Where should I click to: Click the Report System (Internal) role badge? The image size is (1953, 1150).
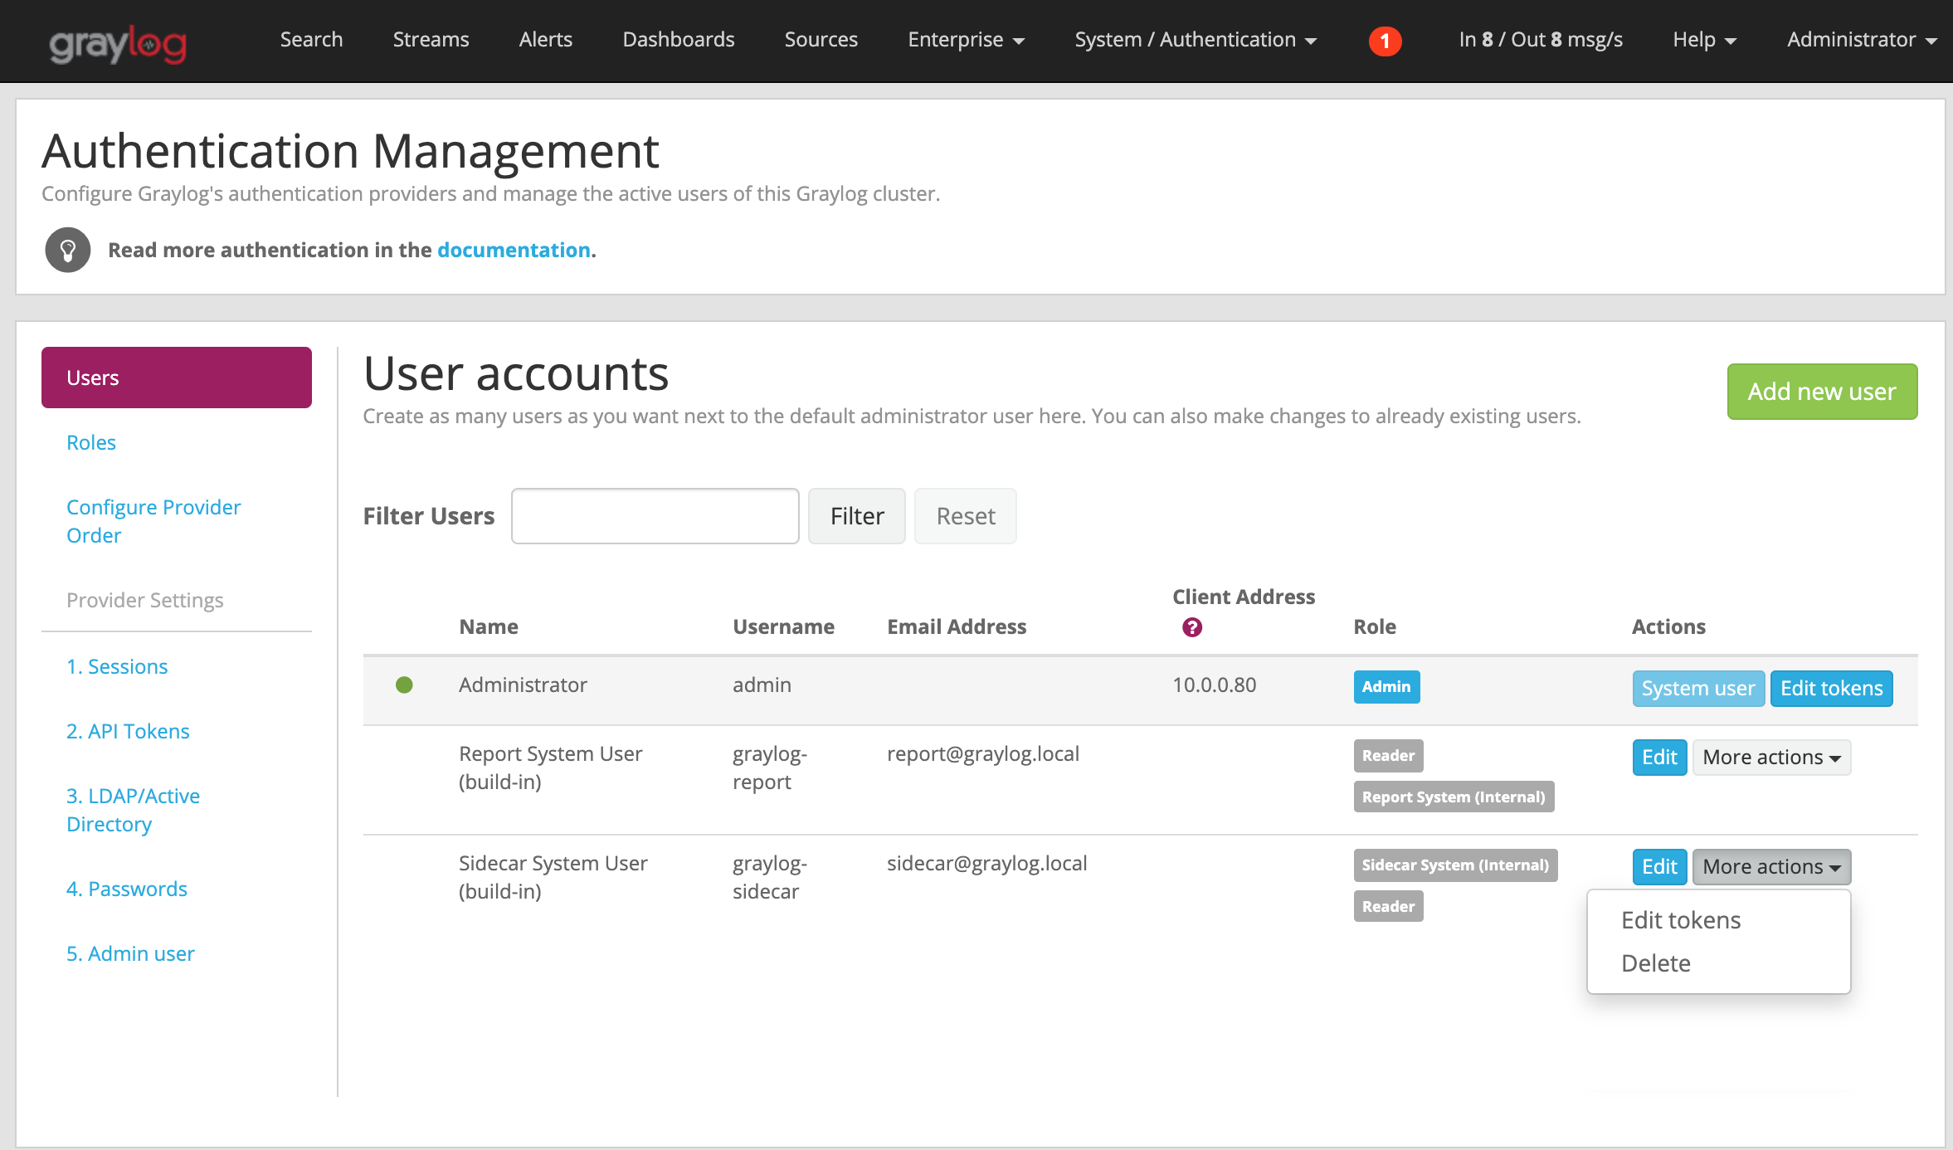click(1453, 797)
